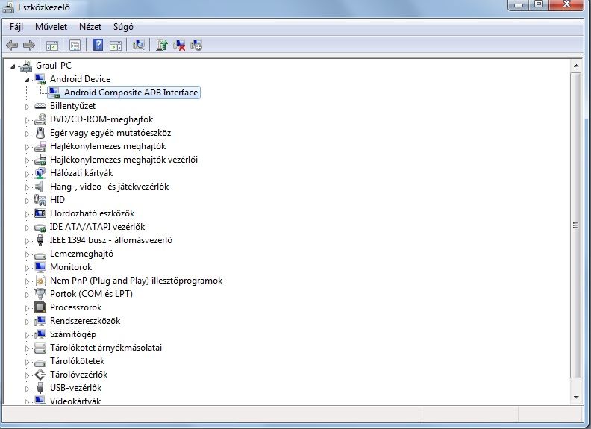Click the Eszközkezelő title bar icon
The height and width of the screenshot is (429, 591).
pyautogui.click(x=8, y=7)
